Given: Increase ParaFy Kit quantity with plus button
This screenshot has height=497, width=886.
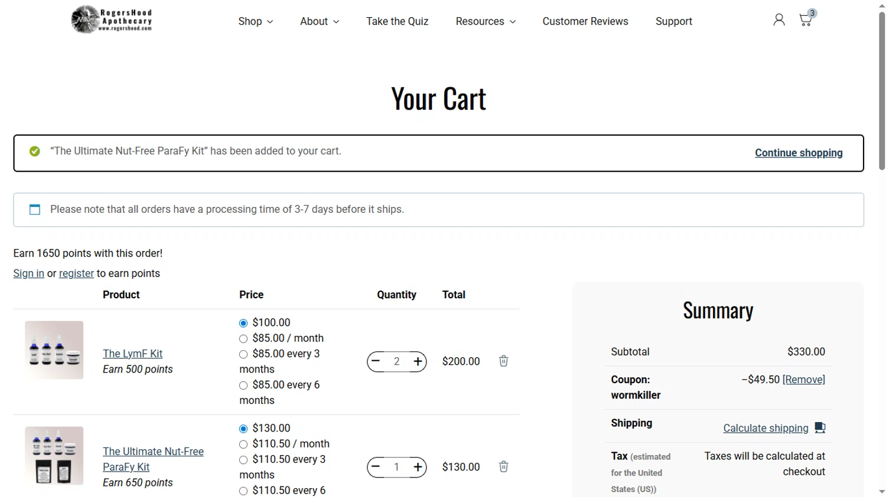Looking at the screenshot, I should pyautogui.click(x=418, y=466).
